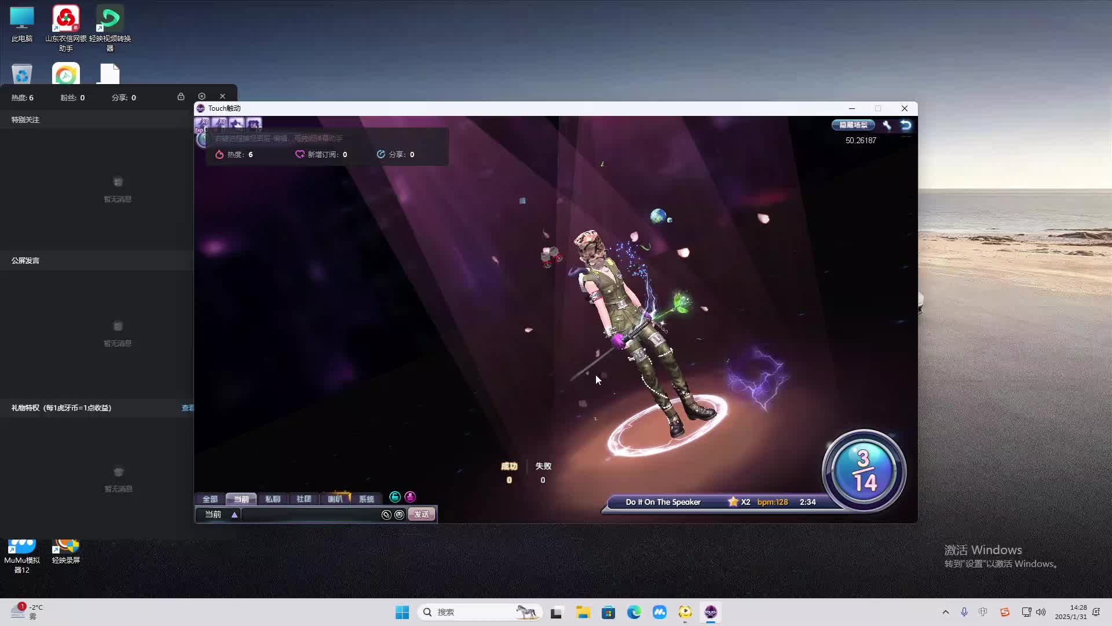Click the green unlock chat icon
This screenshot has width=1112, height=626.
click(x=395, y=497)
